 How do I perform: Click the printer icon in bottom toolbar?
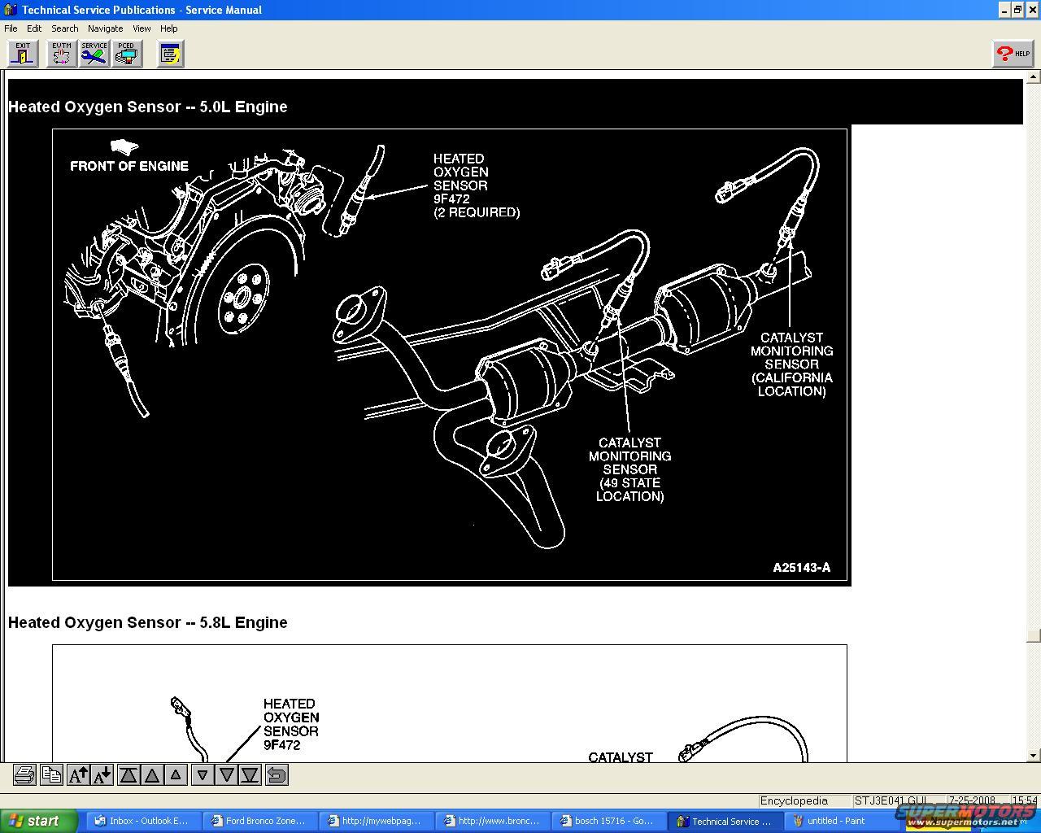pos(24,775)
